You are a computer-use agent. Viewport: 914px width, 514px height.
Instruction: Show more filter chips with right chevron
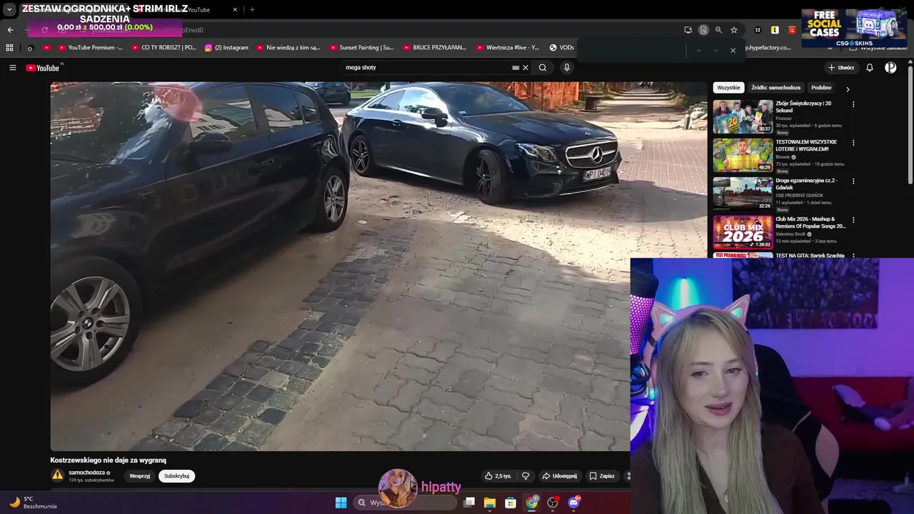point(848,89)
